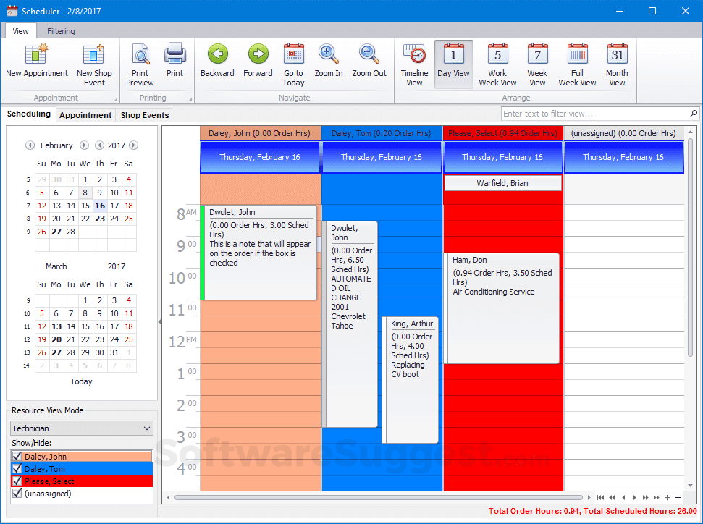Screen dimensions: 703x524
Task: Select February 23 in the mini calendar
Action: click(99, 219)
